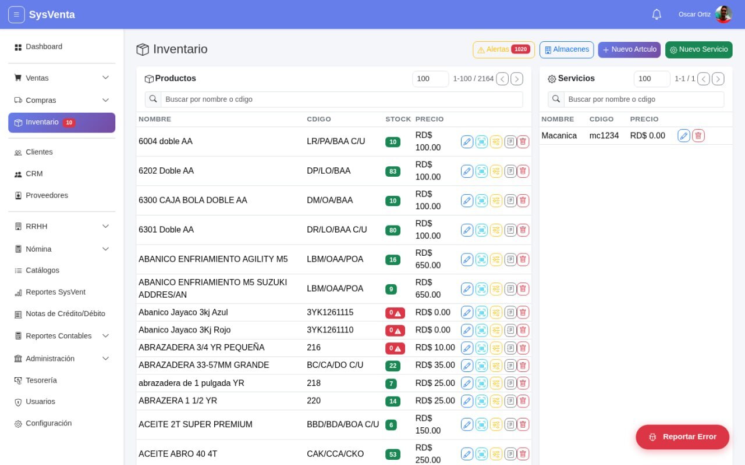Screen dimensions: 745x465
Task: Focus the Servicios search field
Action: [x=644, y=99]
